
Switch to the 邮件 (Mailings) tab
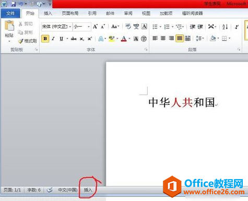[x=110, y=14]
